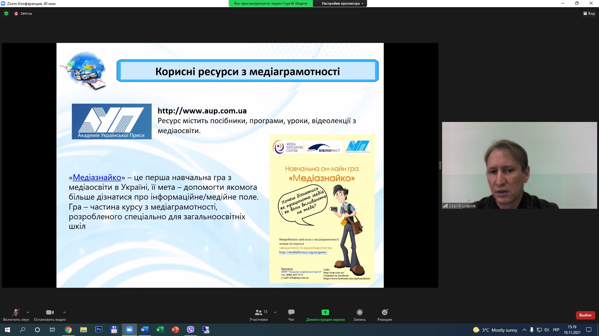This screenshot has width=599, height=336.
Task: Click the panel divider handle beside video
Action: pyautogui.click(x=440, y=165)
